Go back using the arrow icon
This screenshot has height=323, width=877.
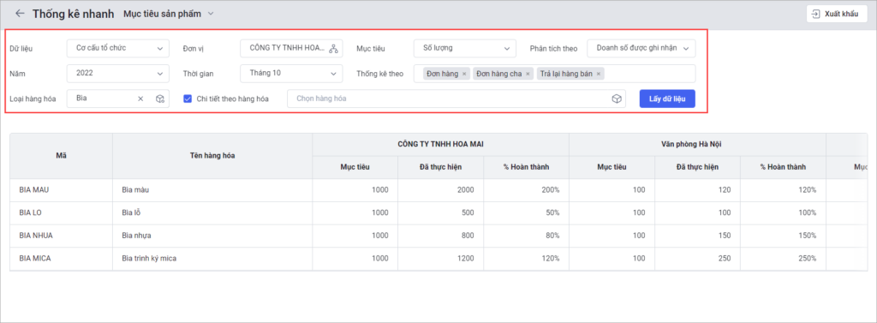pos(21,13)
